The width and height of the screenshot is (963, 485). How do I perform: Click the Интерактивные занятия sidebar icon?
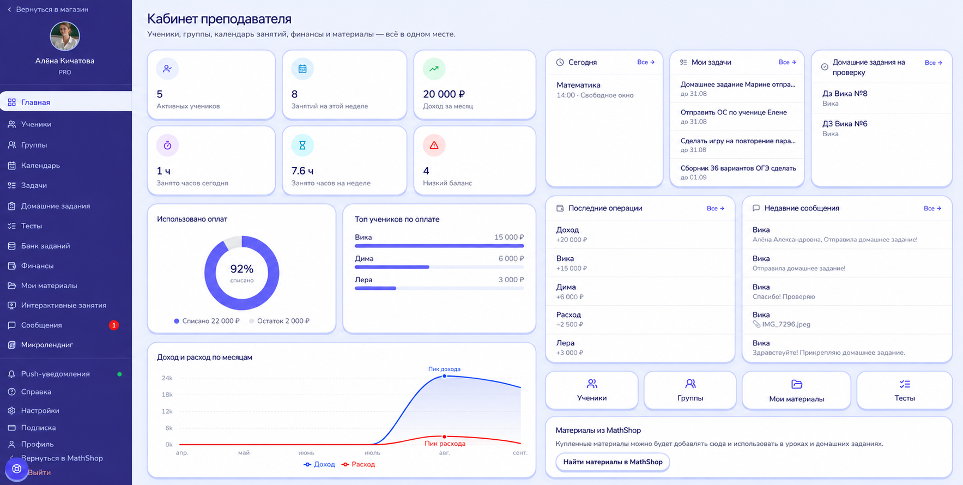11,305
